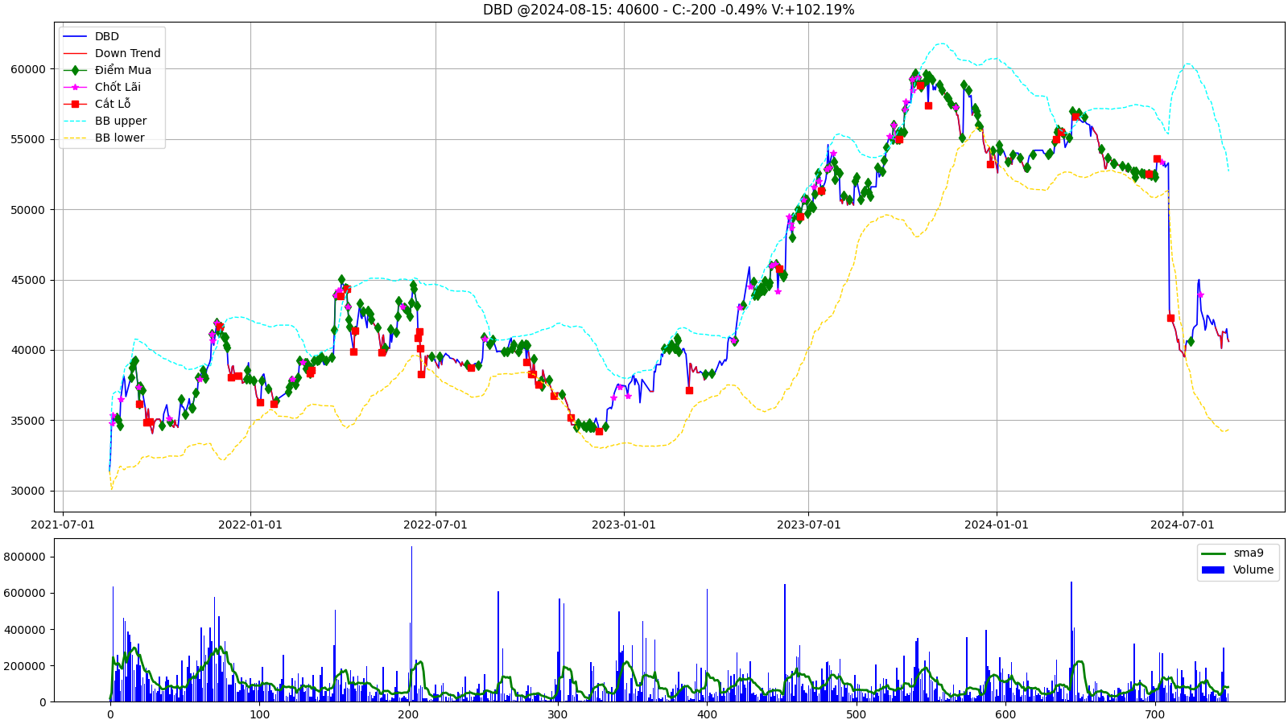
Task: Click the 800000 volume axis label
Action: pos(25,557)
